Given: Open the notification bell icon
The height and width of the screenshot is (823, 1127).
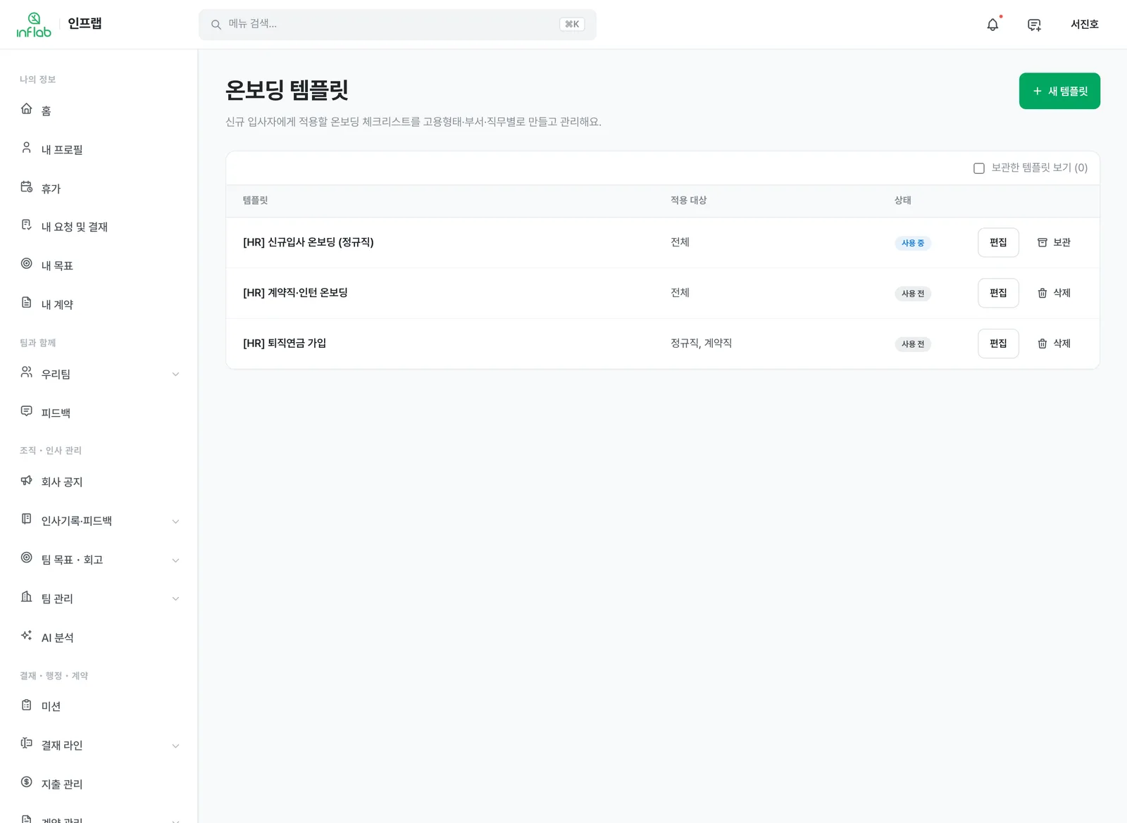Looking at the screenshot, I should point(992,25).
